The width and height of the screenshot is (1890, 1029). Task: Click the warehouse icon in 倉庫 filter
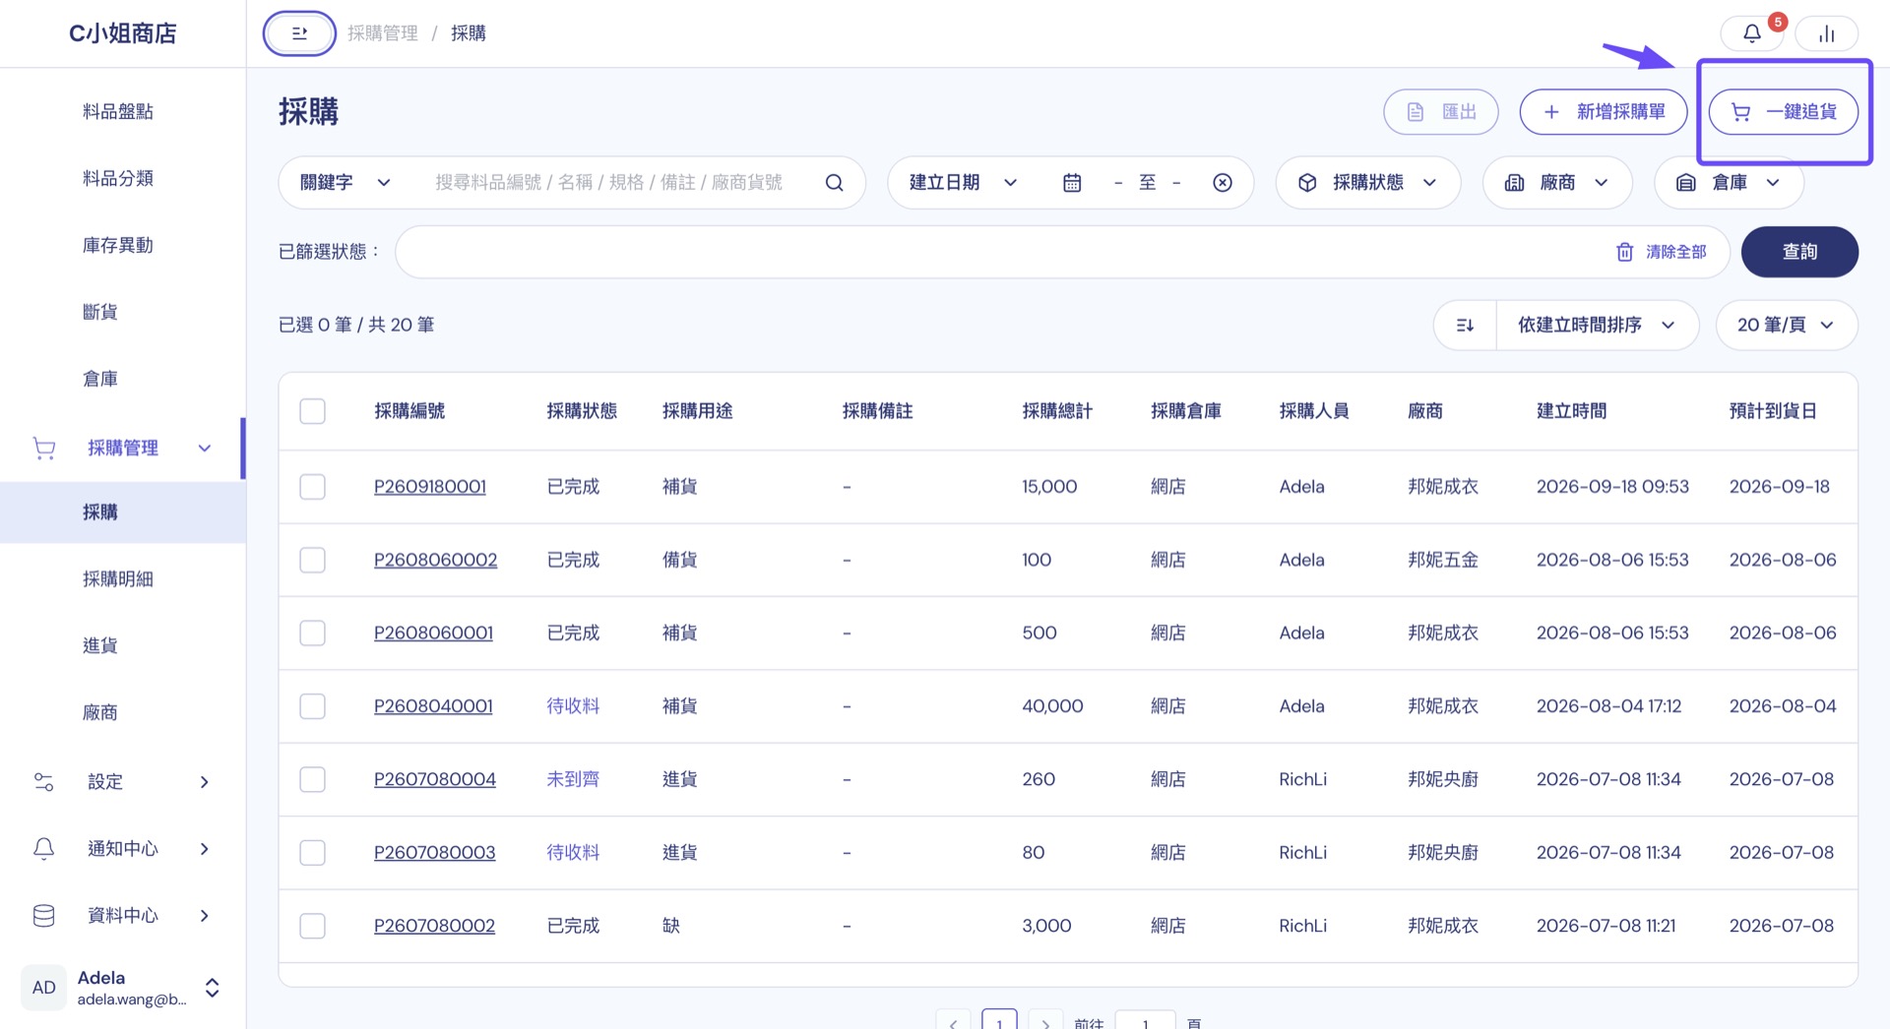point(1686,182)
